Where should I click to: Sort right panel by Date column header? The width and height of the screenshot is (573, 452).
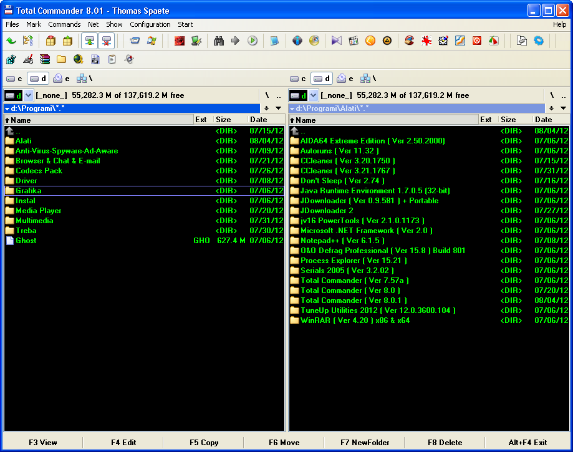click(551, 120)
